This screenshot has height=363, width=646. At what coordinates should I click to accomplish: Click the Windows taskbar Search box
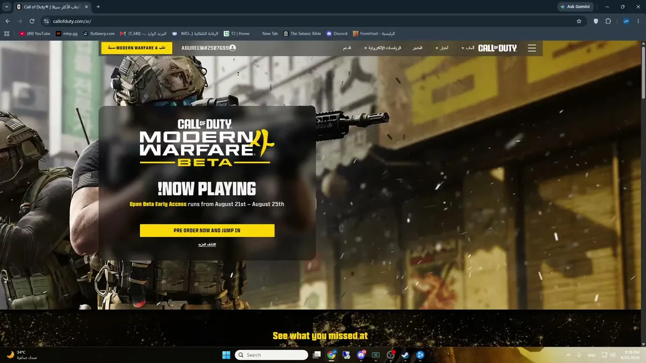click(x=272, y=355)
